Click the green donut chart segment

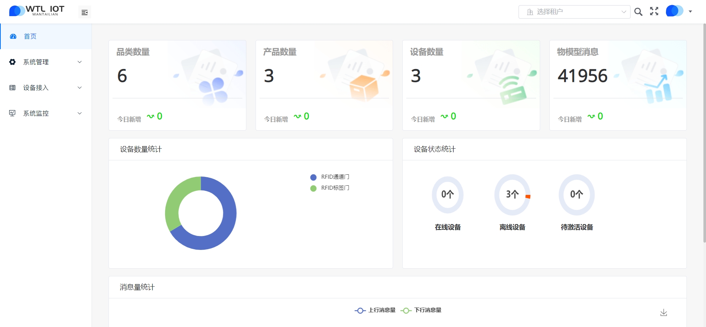pyautogui.click(x=174, y=204)
